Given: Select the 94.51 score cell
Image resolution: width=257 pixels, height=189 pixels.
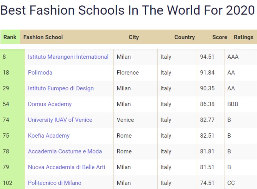Looking at the screenshot, I should click(211, 57).
